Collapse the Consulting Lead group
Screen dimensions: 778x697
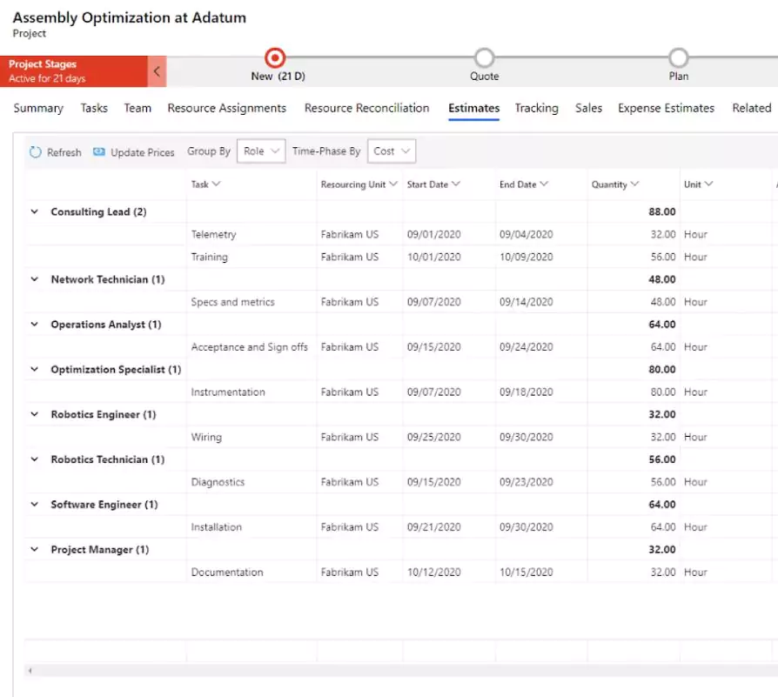[x=34, y=211]
